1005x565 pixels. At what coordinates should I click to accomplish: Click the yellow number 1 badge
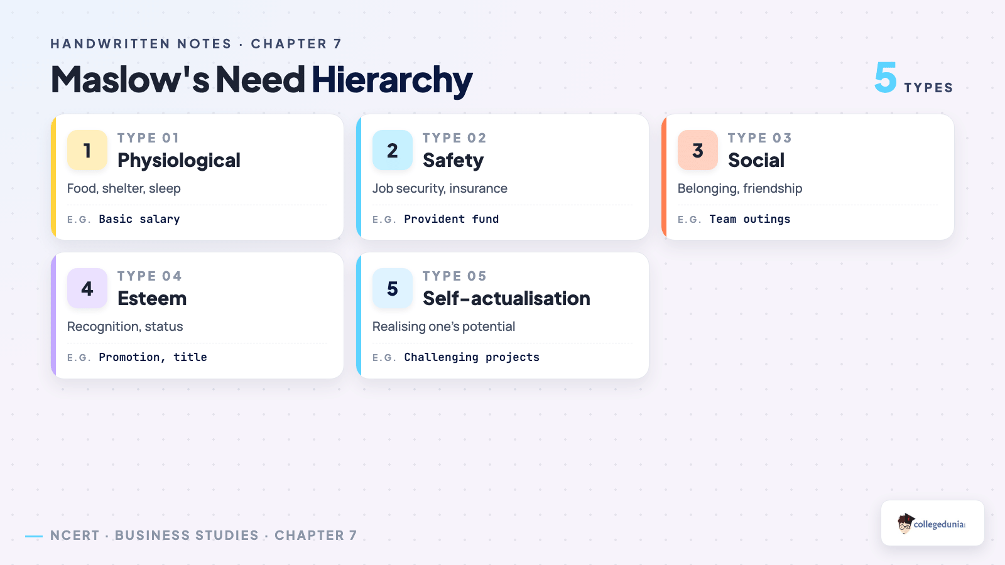(87, 150)
